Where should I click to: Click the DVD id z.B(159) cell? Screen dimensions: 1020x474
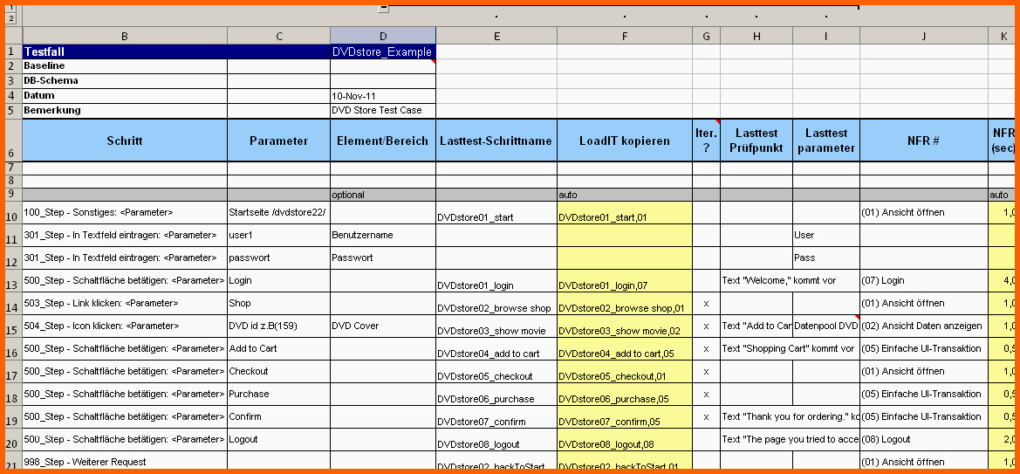[x=279, y=326]
